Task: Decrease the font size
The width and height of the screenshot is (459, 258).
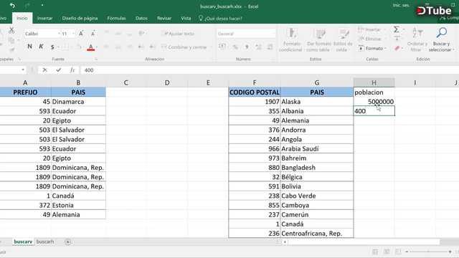Action: [93, 34]
